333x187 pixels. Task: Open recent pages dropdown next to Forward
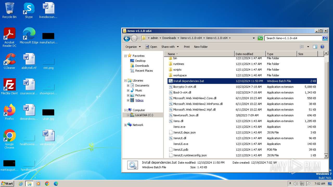pyautogui.click(x=139, y=38)
